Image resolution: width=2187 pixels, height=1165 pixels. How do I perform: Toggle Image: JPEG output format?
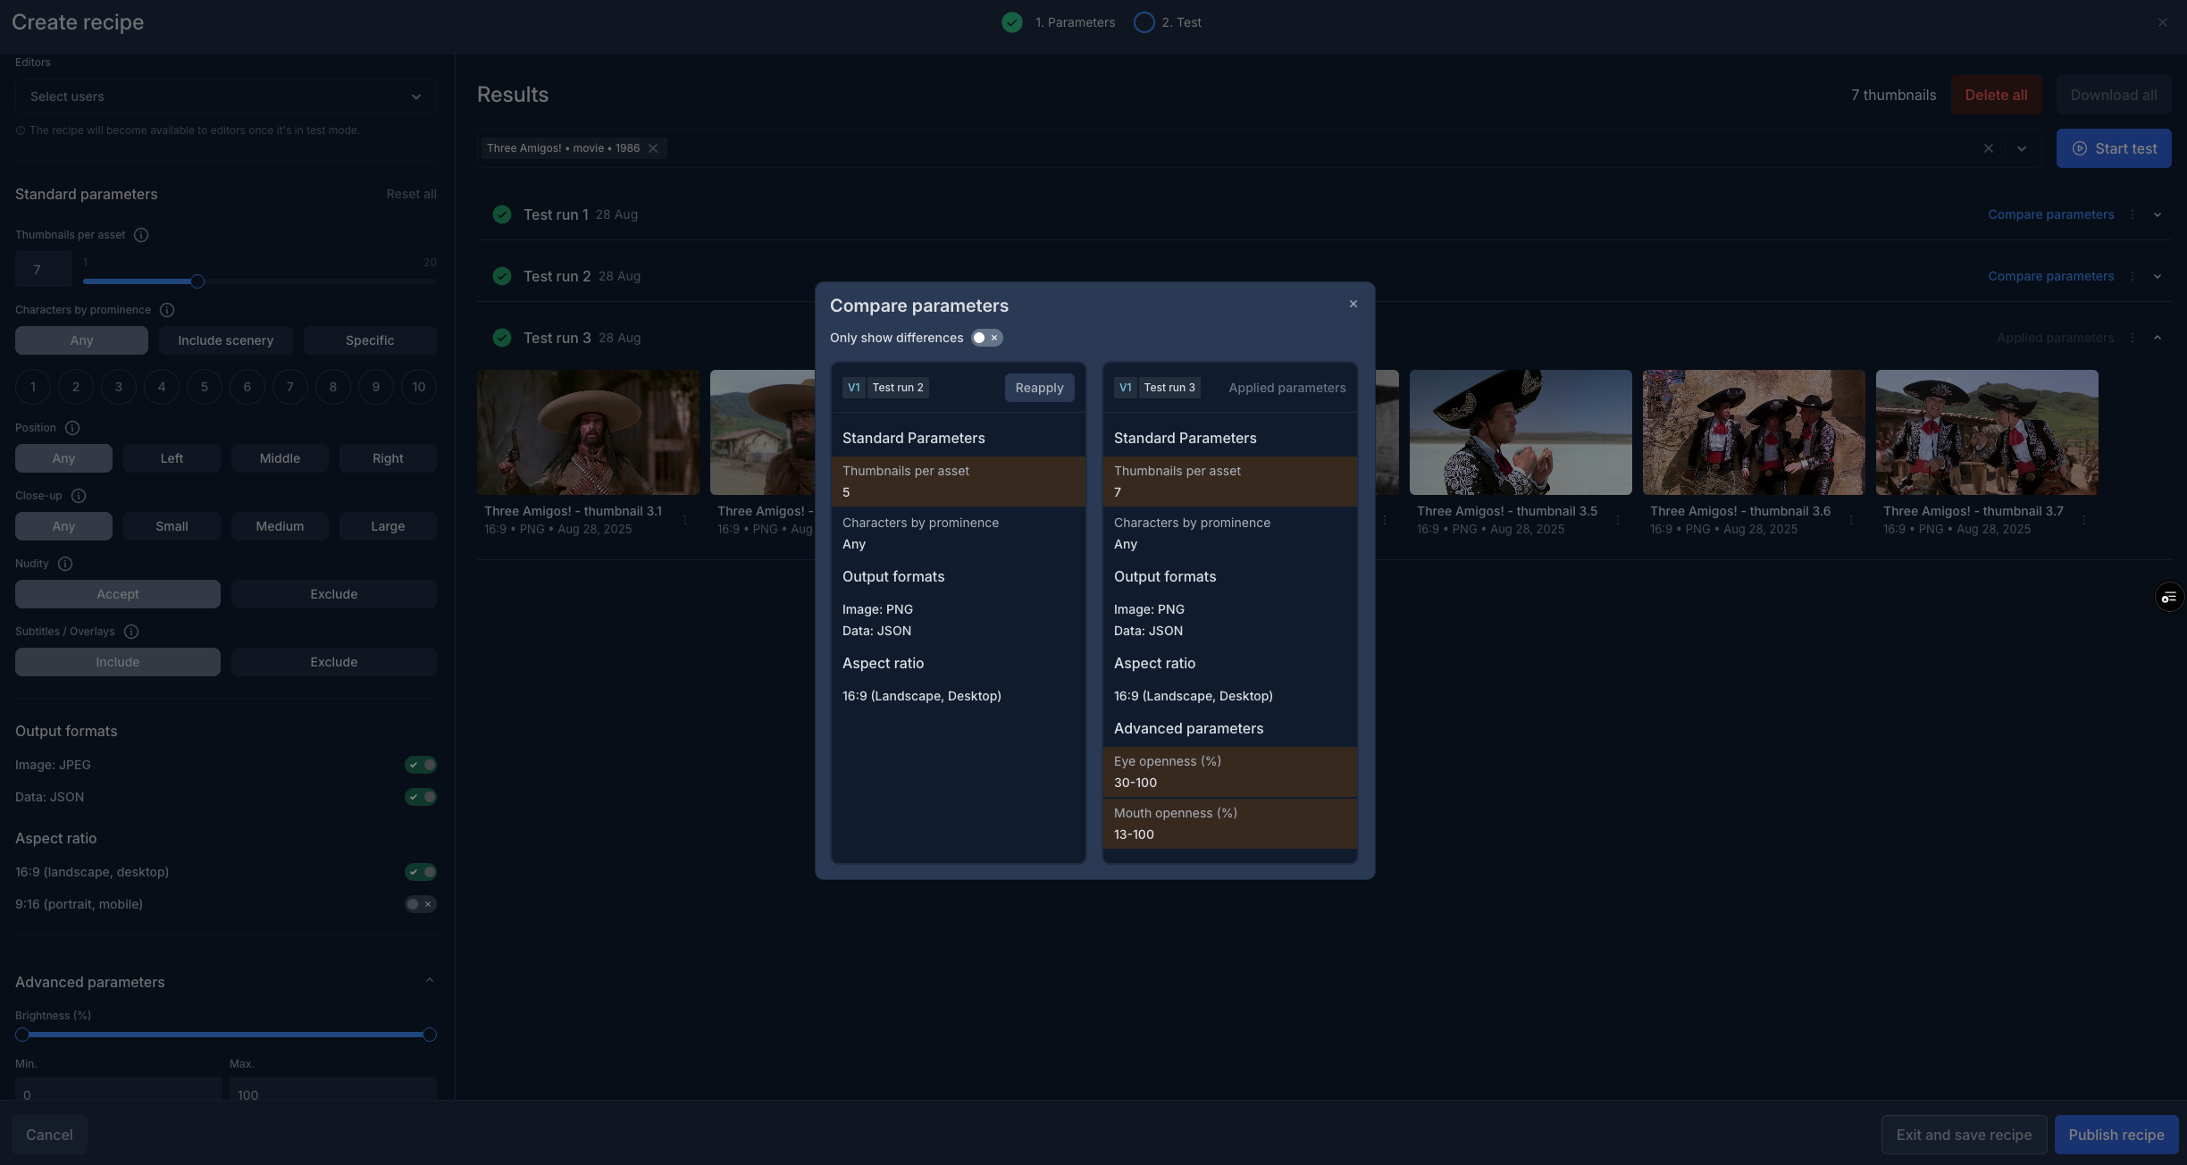(421, 765)
